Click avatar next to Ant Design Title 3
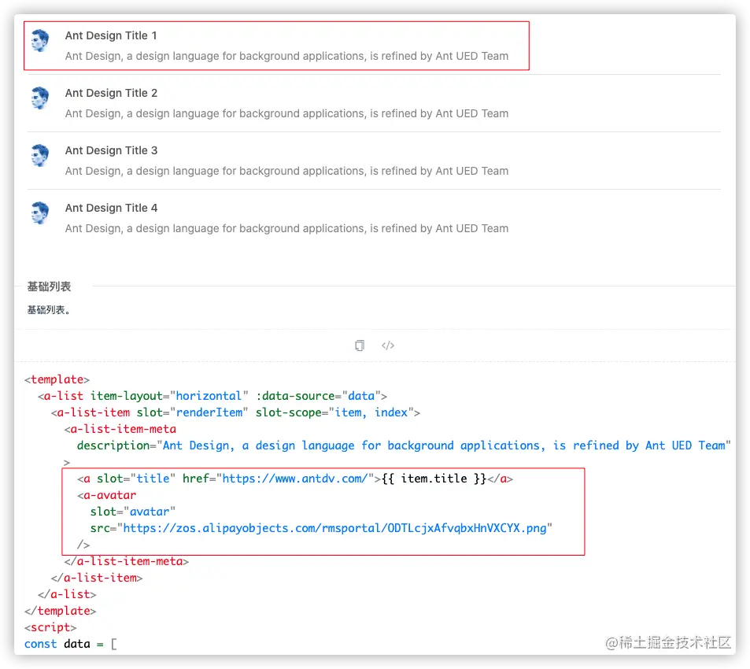The image size is (750, 669). [40, 155]
